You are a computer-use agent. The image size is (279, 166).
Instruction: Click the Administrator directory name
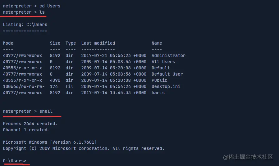[168, 55]
